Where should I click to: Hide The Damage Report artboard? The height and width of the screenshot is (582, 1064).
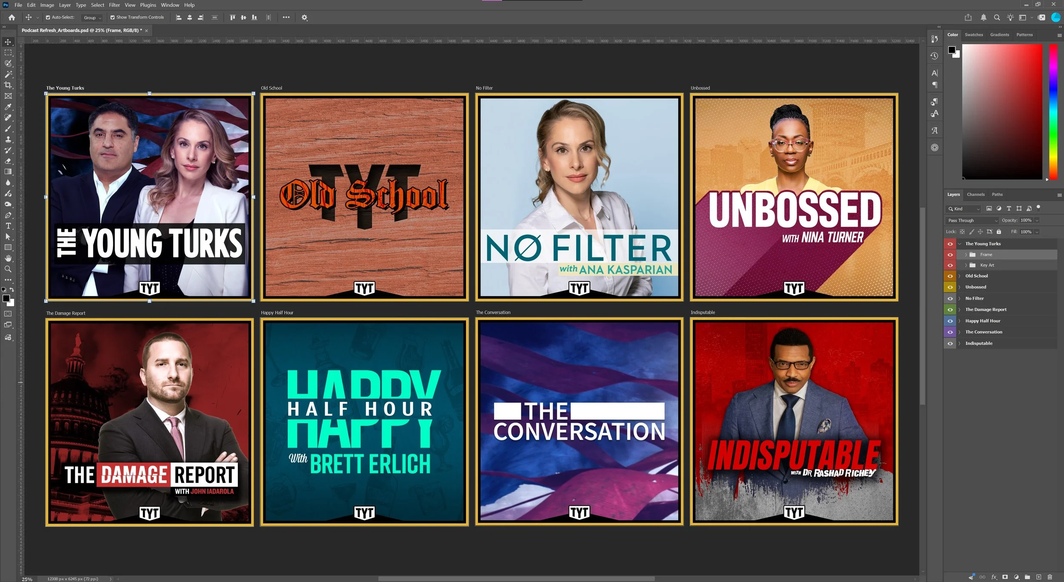(950, 310)
